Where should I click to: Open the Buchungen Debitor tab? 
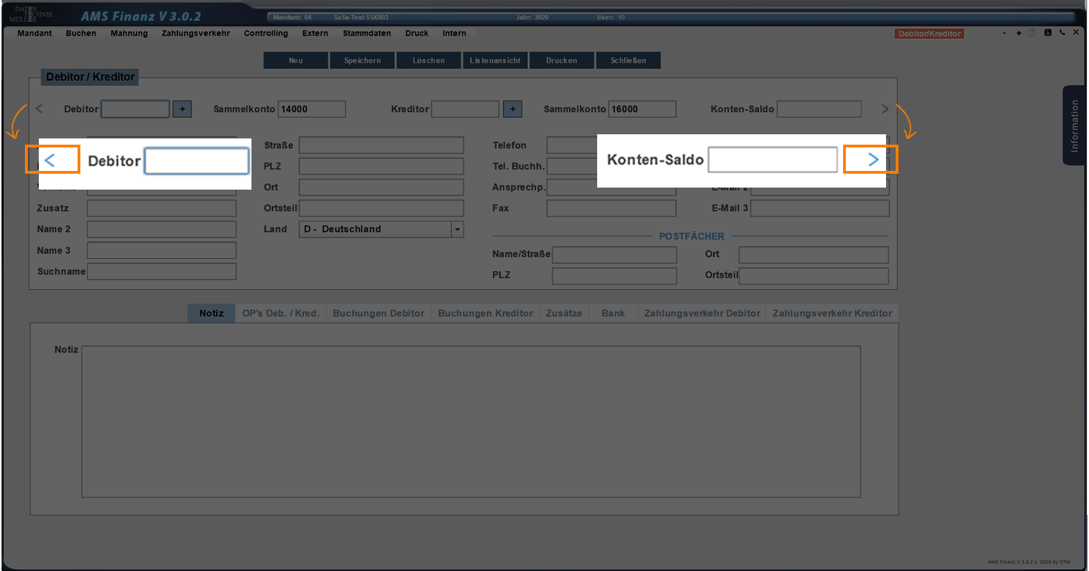pos(378,313)
